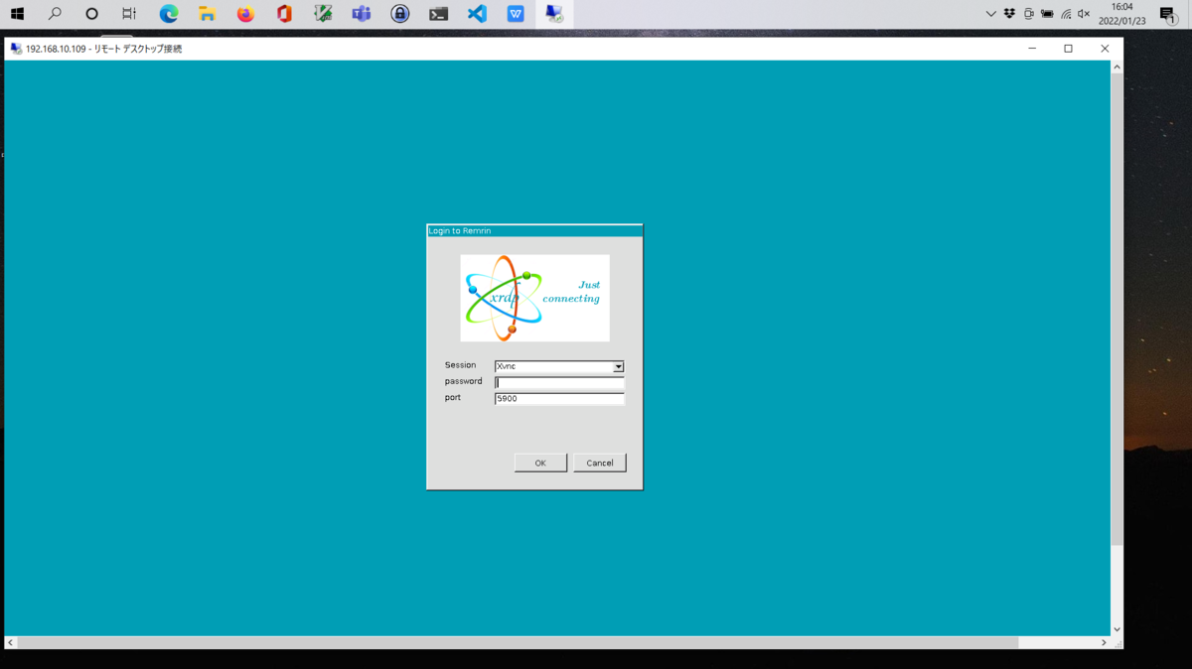Click the Remote Desktop horizontal scrollbar
Viewport: 1192px width, 669px height.
tap(518, 642)
